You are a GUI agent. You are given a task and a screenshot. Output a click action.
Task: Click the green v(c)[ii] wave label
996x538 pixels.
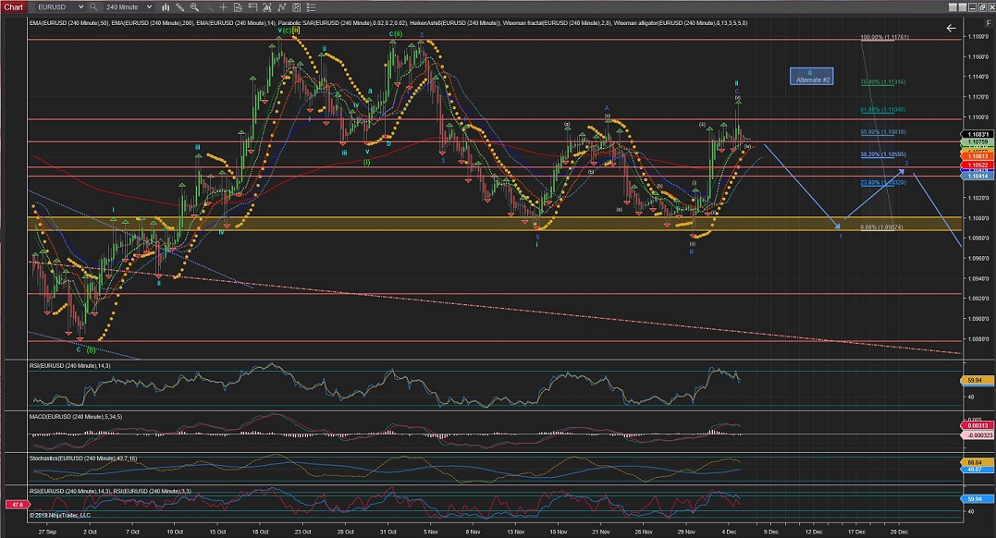pyautogui.click(x=289, y=30)
